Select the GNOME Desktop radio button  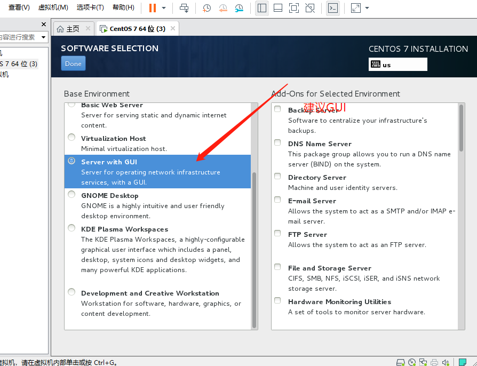pyautogui.click(x=71, y=194)
